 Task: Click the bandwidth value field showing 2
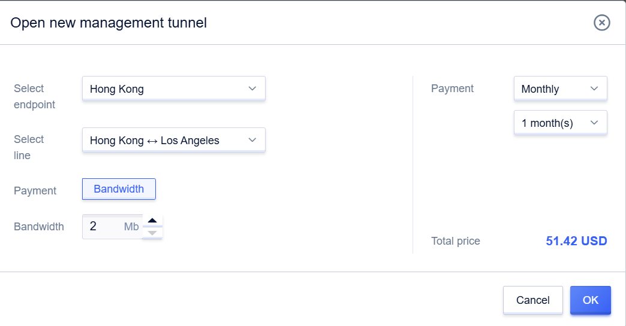(112, 227)
